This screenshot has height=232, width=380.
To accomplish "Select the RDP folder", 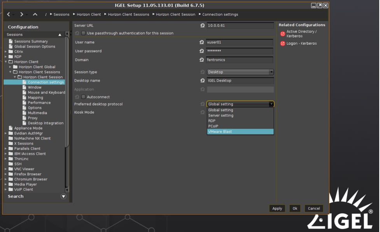I will 18,57.
